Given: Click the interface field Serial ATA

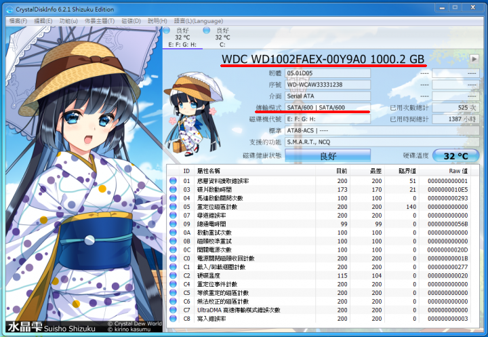Looking at the screenshot, I should pos(328,96).
